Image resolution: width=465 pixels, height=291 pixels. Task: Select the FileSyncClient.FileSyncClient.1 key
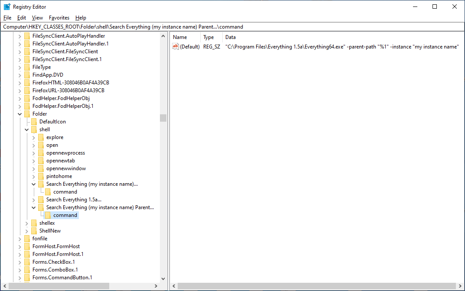tap(67, 59)
